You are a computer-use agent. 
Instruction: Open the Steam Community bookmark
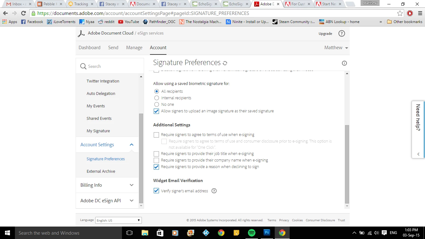(x=294, y=22)
